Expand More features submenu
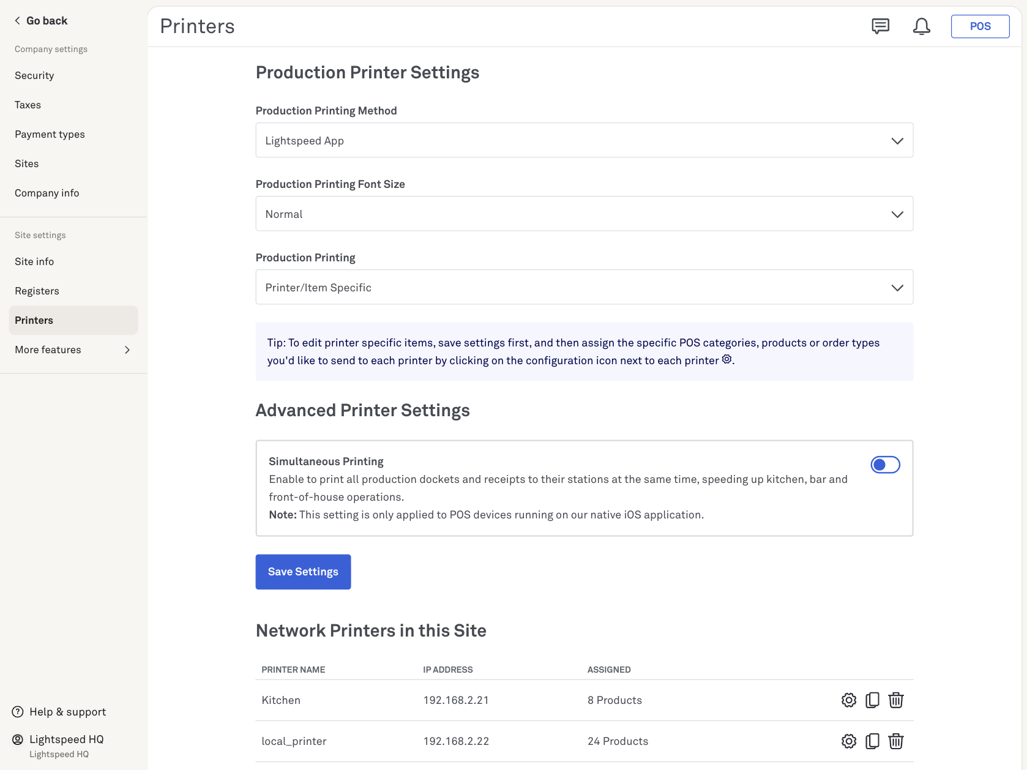Screen dimensions: 1027x770 73,349
